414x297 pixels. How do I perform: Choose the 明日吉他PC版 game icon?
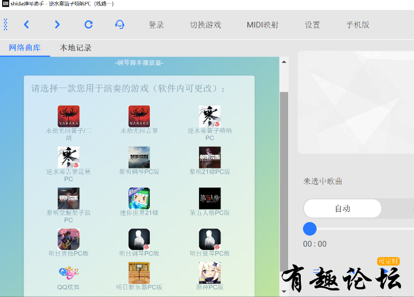[x=69, y=239]
